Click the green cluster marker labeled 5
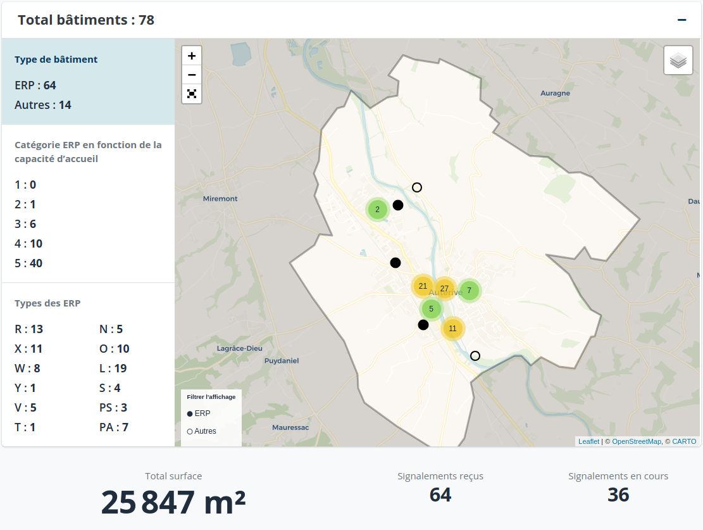Screen dimensions: 703x530 (x=431, y=309)
